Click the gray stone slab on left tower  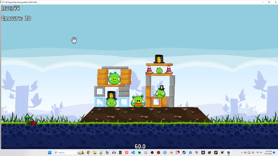pos(115,68)
